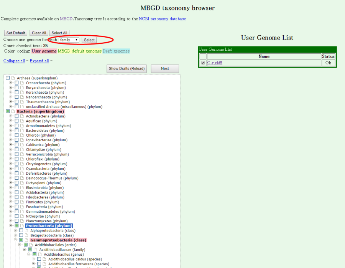Screen dimensions: 345x268
Task: Select the Proteobacteria (phylum) tree item
Action: pyautogui.click(x=49, y=226)
